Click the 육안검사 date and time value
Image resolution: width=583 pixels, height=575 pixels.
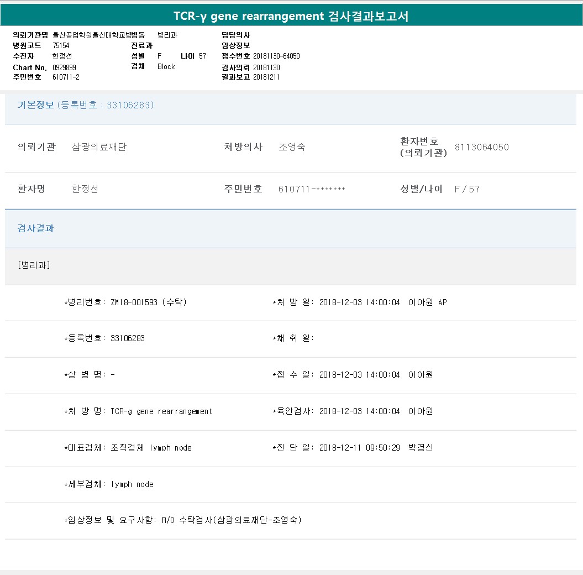pos(359,411)
